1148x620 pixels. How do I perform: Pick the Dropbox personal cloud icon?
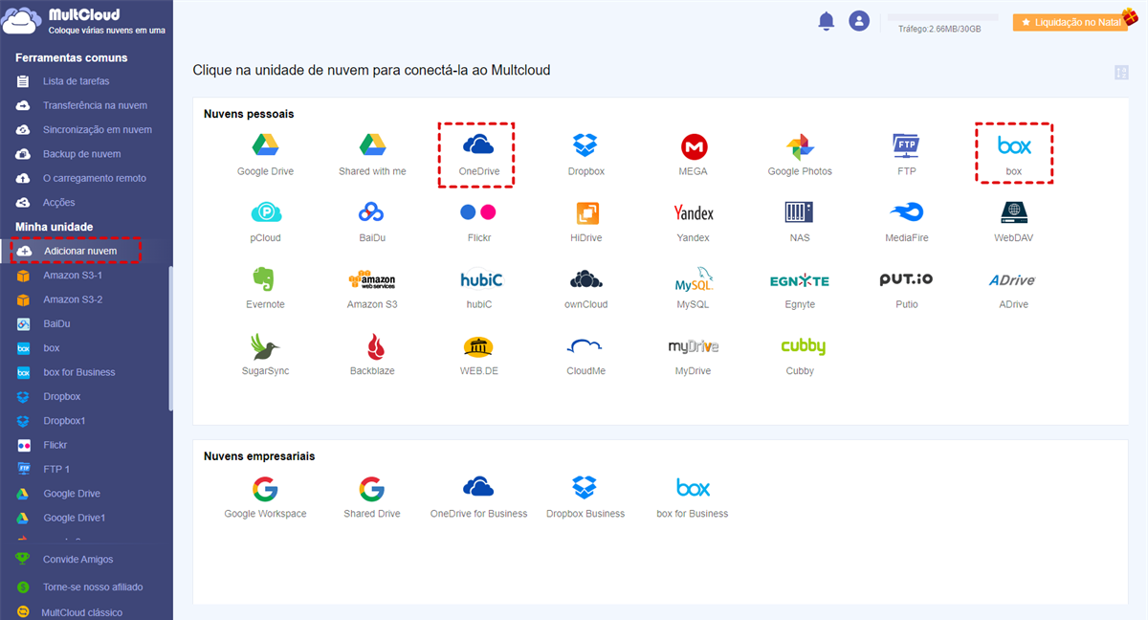585,146
